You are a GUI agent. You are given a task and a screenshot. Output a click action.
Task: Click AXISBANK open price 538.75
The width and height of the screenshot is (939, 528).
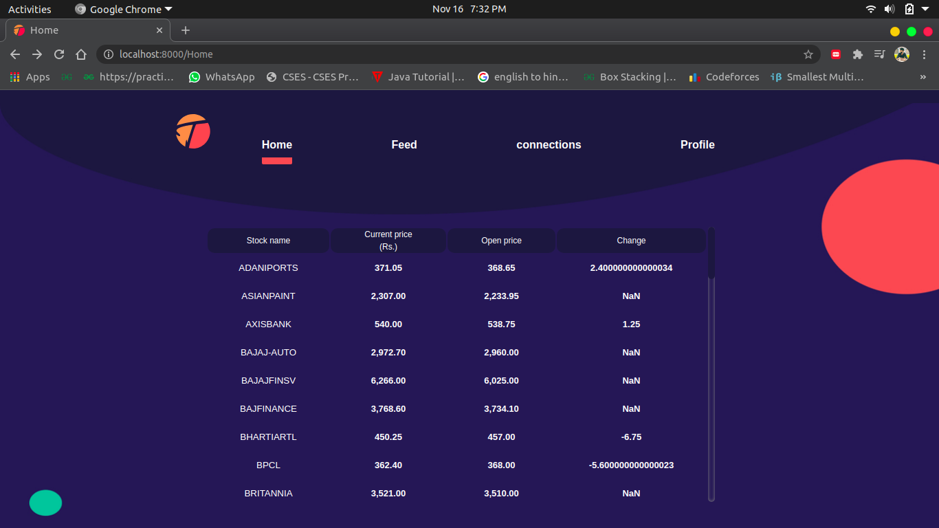coord(501,324)
